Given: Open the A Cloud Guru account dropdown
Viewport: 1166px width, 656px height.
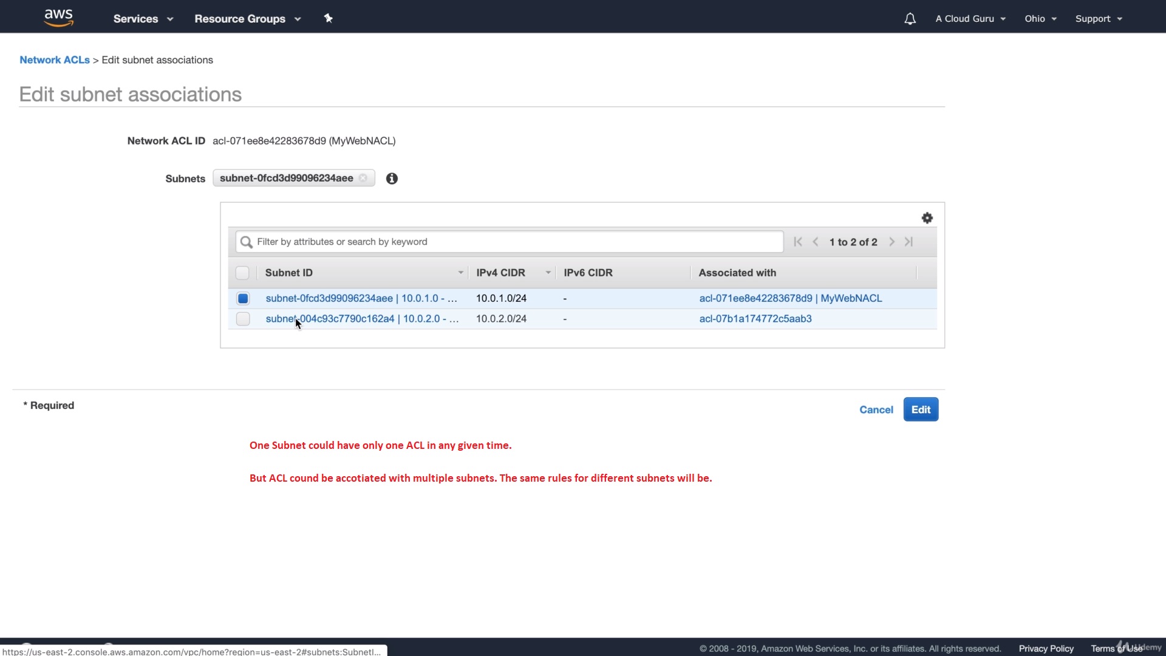Looking at the screenshot, I should [970, 19].
